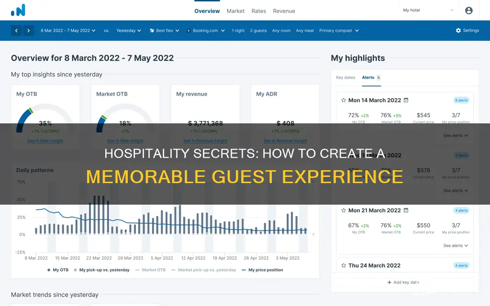
Task: Toggle Market OTB series in chart legend
Action: point(150,270)
